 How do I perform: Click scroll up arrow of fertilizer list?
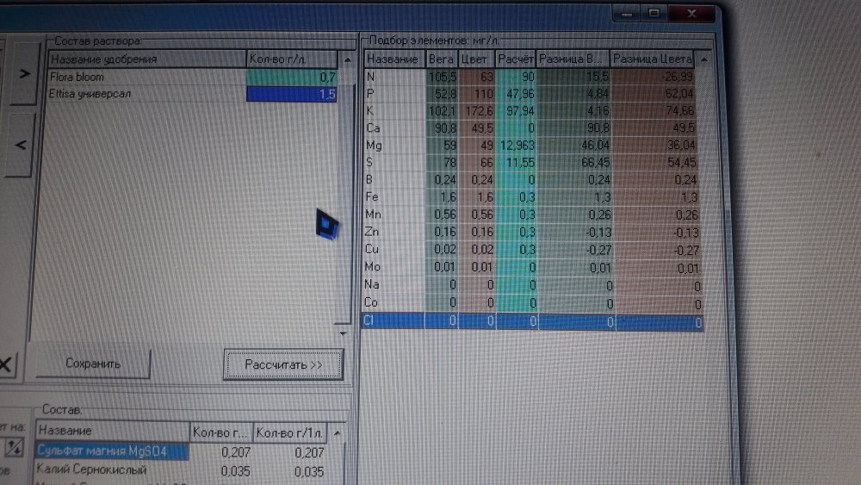coord(347,59)
